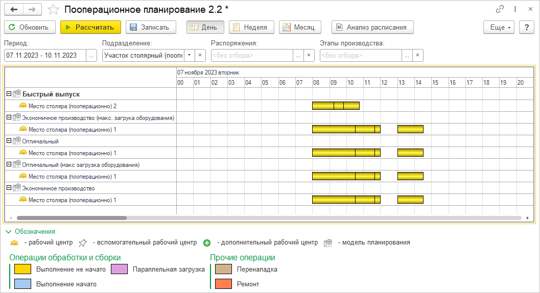
Task: Click Gantt bar in Быстрый выпуск row
Action: pos(336,106)
